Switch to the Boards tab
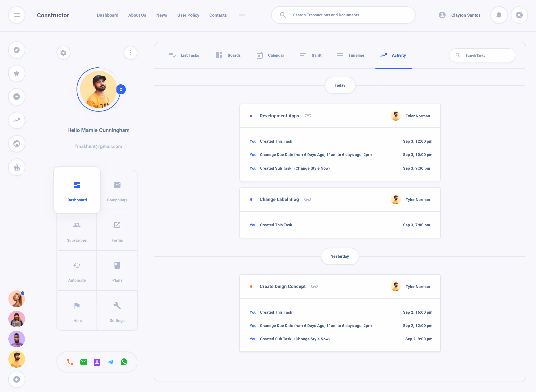Viewport: 536px width, 392px height. (x=228, y=55)
